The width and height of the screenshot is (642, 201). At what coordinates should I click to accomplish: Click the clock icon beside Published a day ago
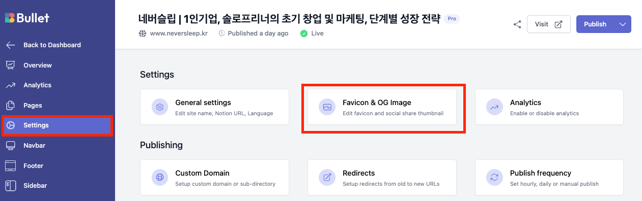(221, 33)
